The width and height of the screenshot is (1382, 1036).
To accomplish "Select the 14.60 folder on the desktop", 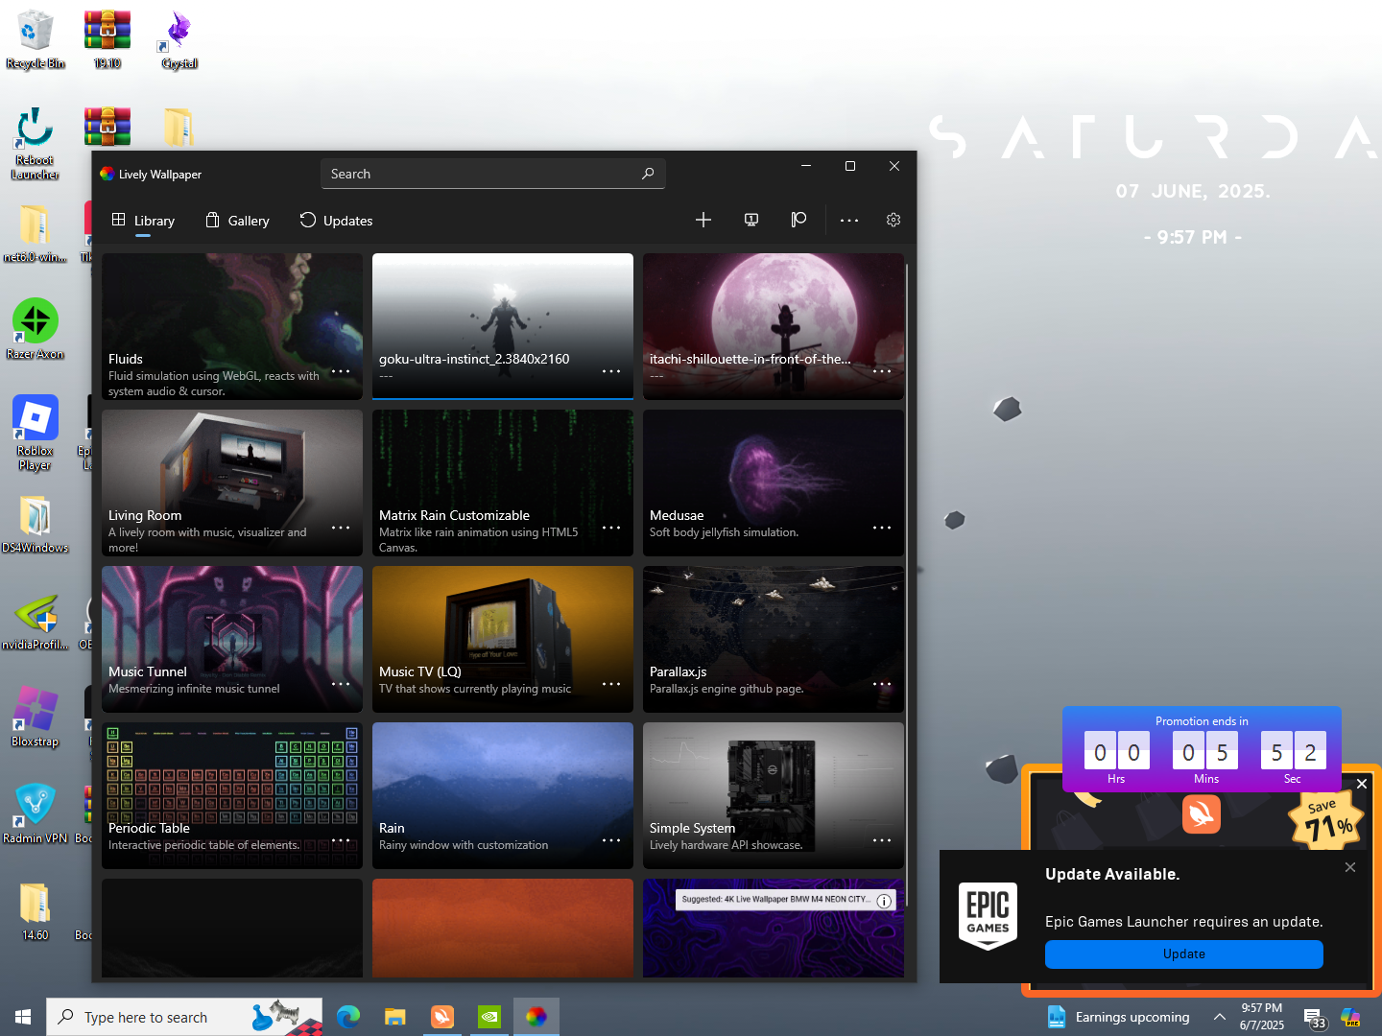I will pyautogui.click(x=36, y=910).
